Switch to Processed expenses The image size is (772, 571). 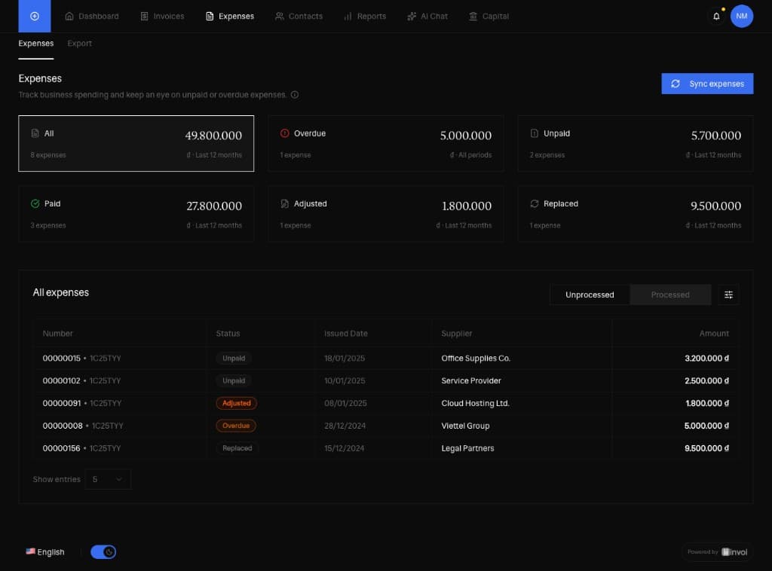(670, 295)
